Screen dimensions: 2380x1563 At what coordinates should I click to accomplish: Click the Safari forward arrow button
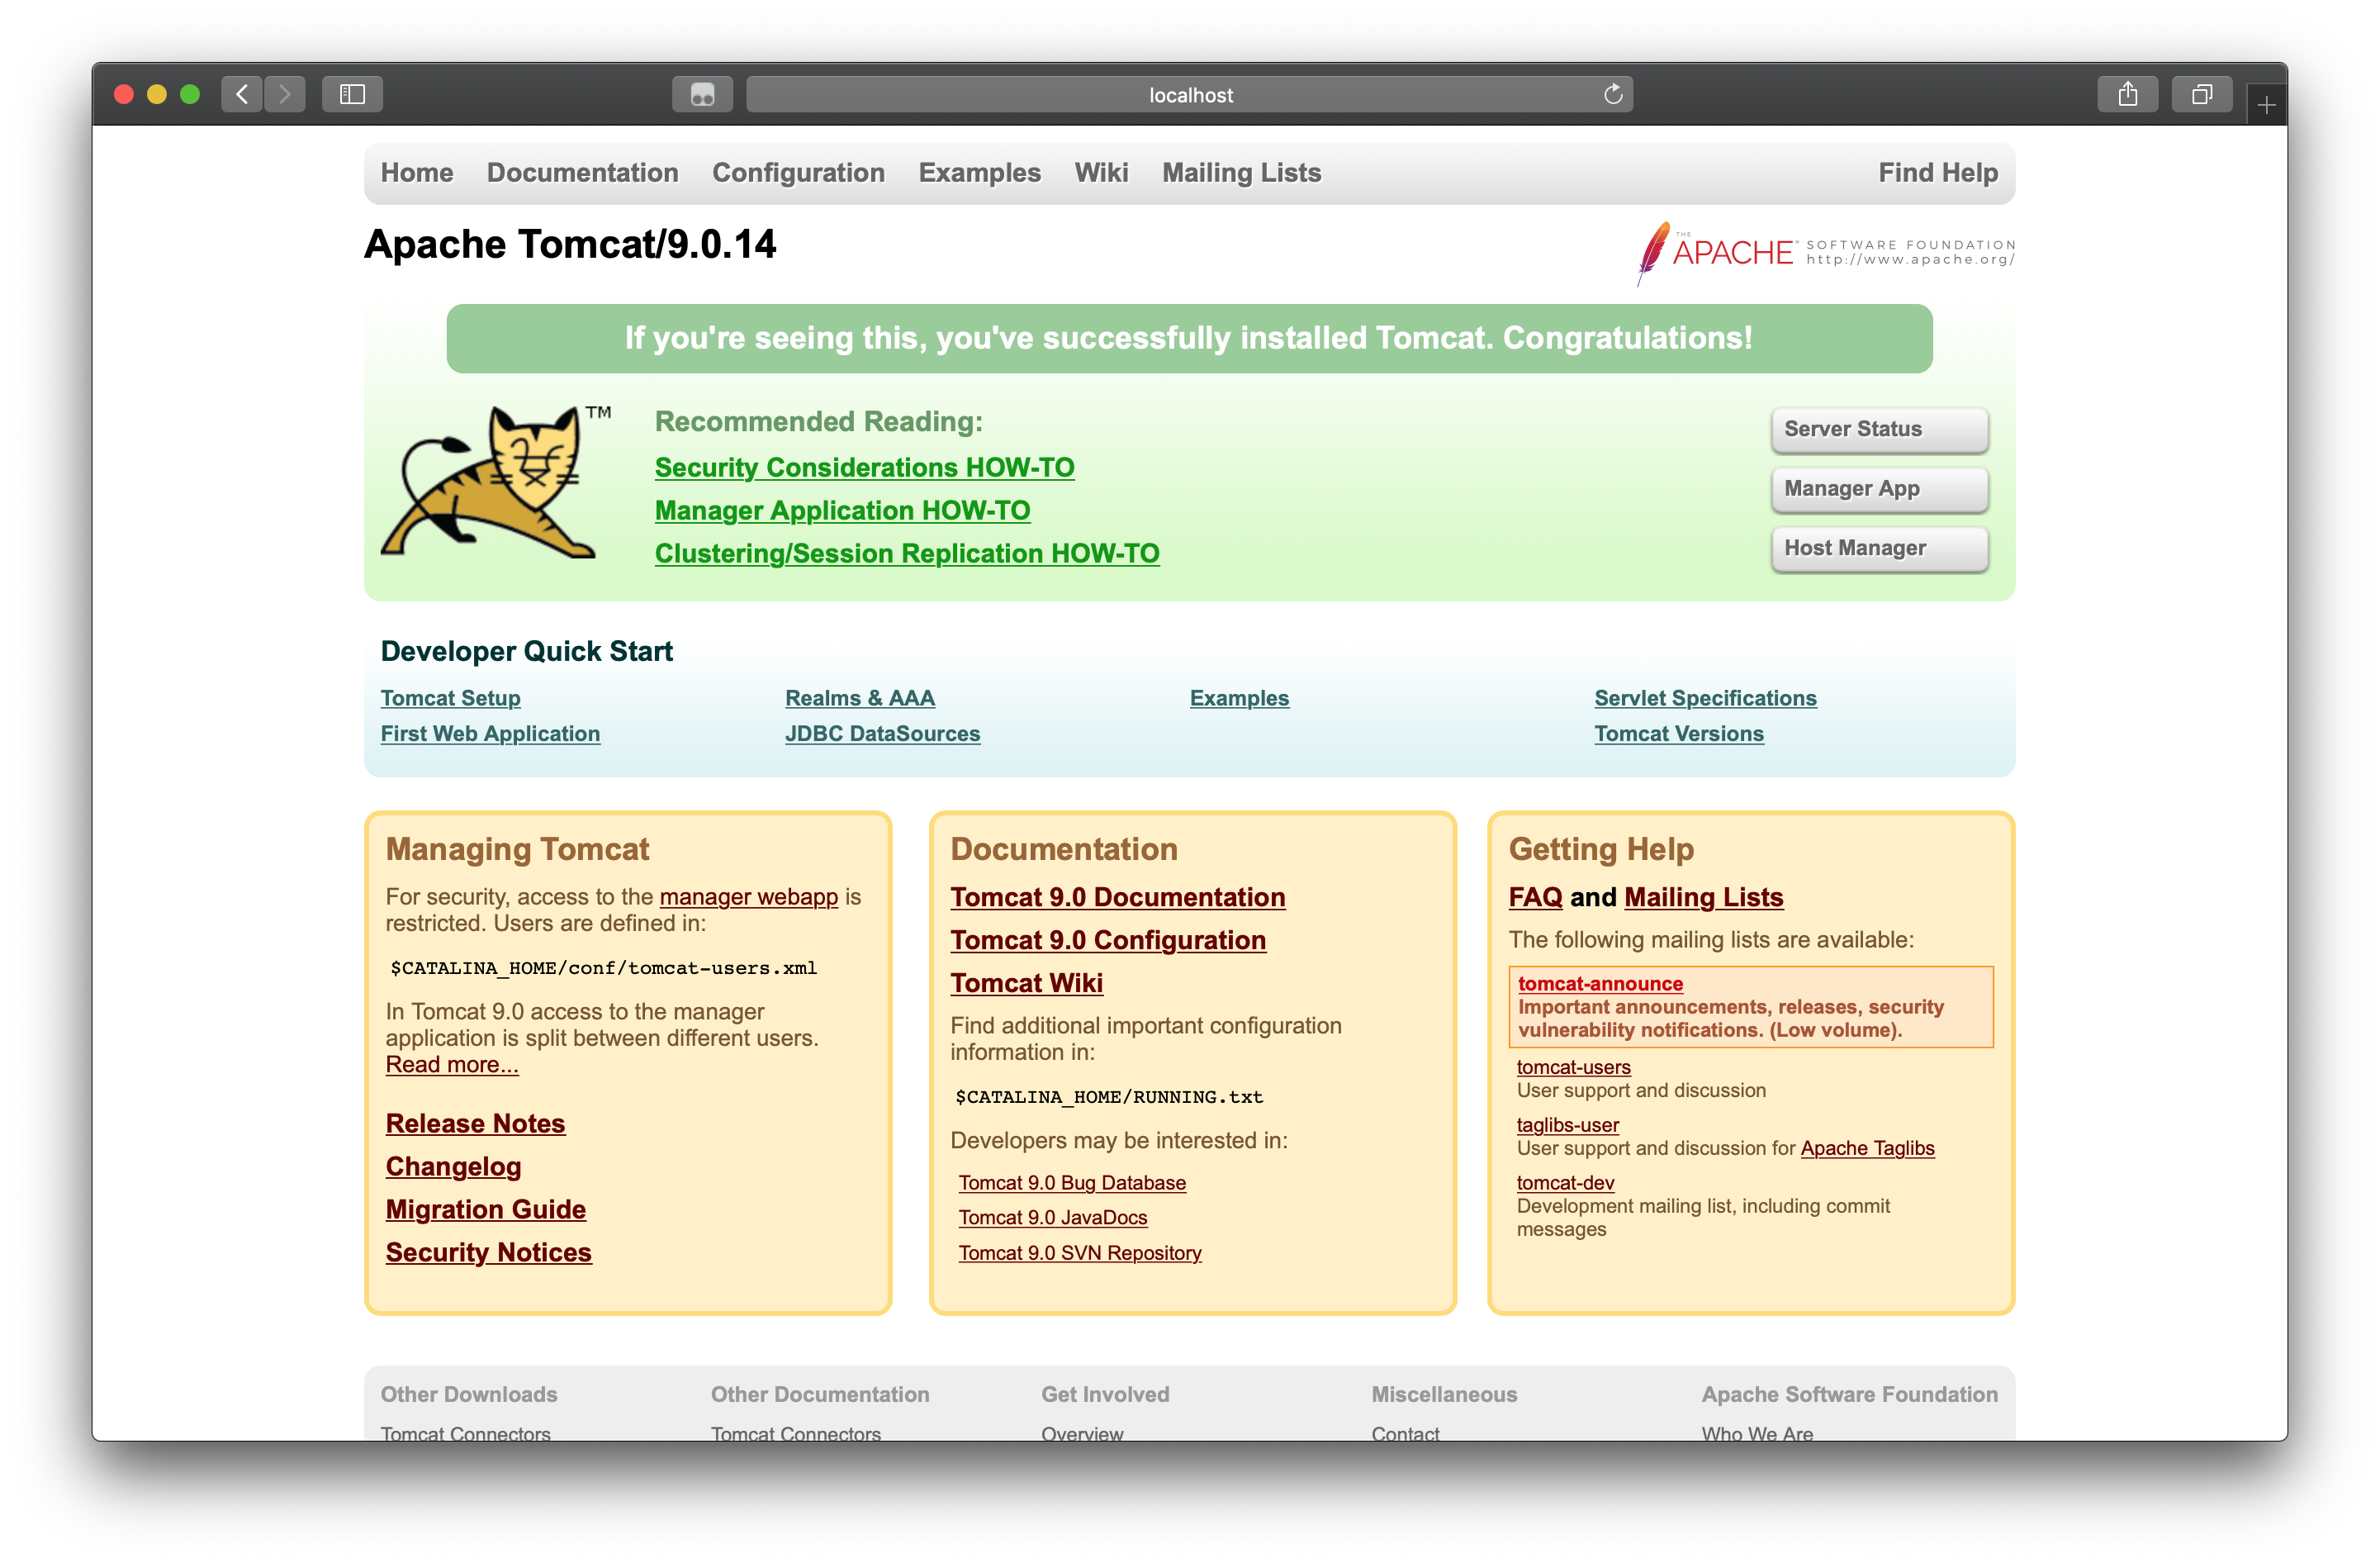285,94
